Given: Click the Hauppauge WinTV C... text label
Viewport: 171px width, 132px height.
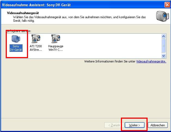Looking at the screenshot, I should pos(56,48).
